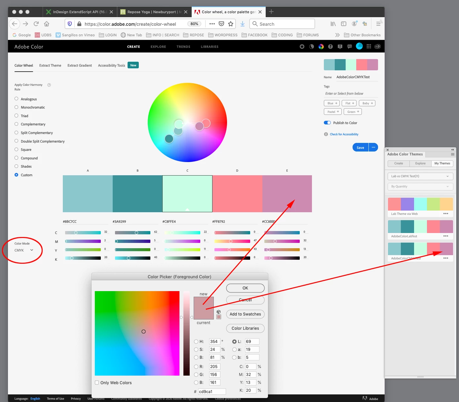
Task: Open the Firefox hamburger menu
Action: pyautogui.click(x=378, y=24)
